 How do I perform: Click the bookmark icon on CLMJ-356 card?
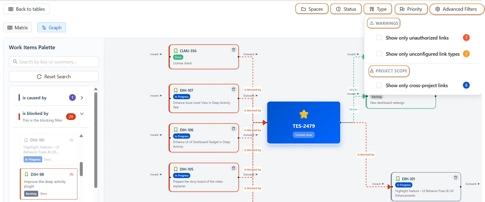176,51
